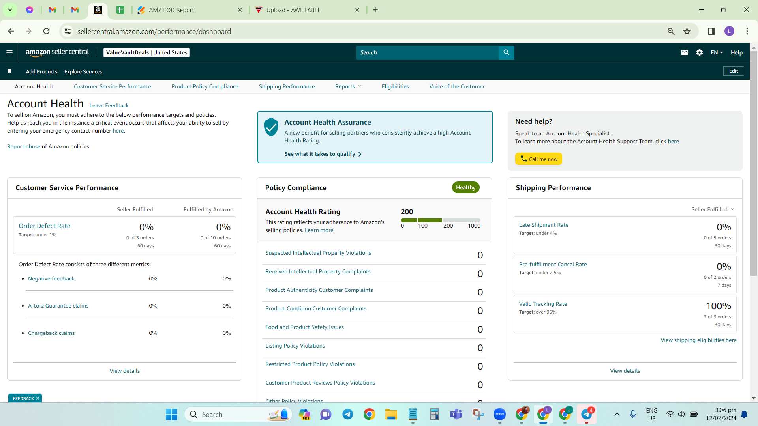Open the settings gear in Seller Central
Image resolution: width=758 pixels, height=426 pixels.
pos(700,52)
